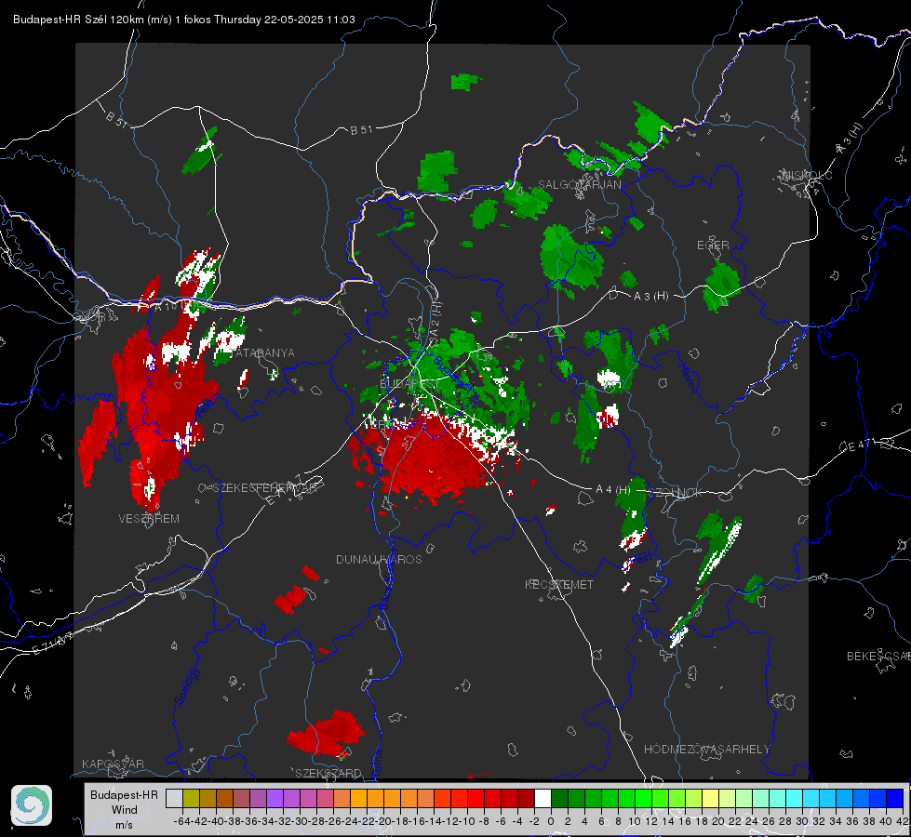Click the TATABANYA city label
Image resolution: width=911 pixels, height=837 pixels.
click(262, 352)
